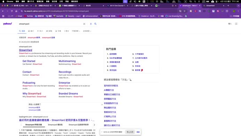Open trending search item 2 starting with NBA

115,58
